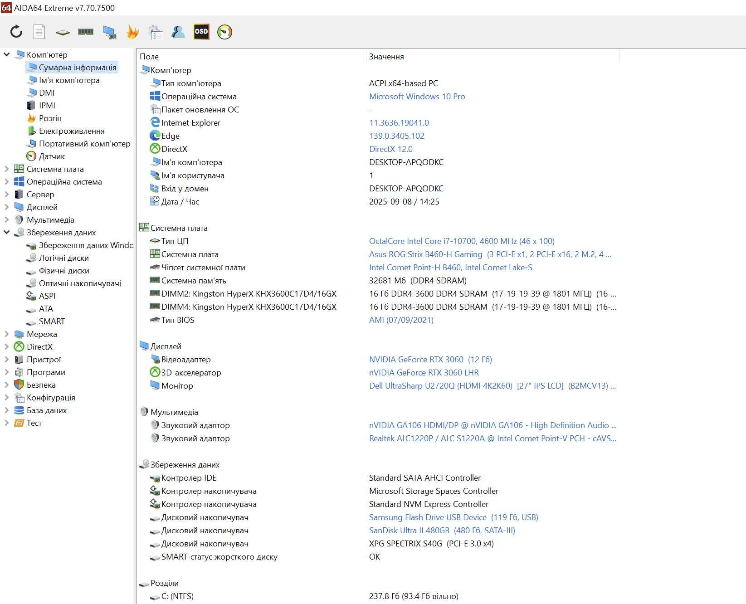Select Сумарна інформація in the tree
The image size is (746, 604).
78,67
